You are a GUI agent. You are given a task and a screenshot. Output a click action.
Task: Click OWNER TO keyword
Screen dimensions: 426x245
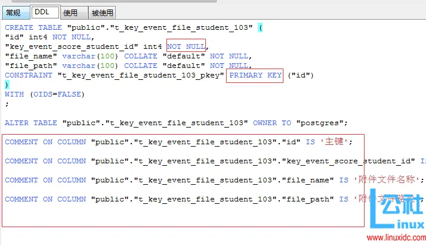point(272,123)
